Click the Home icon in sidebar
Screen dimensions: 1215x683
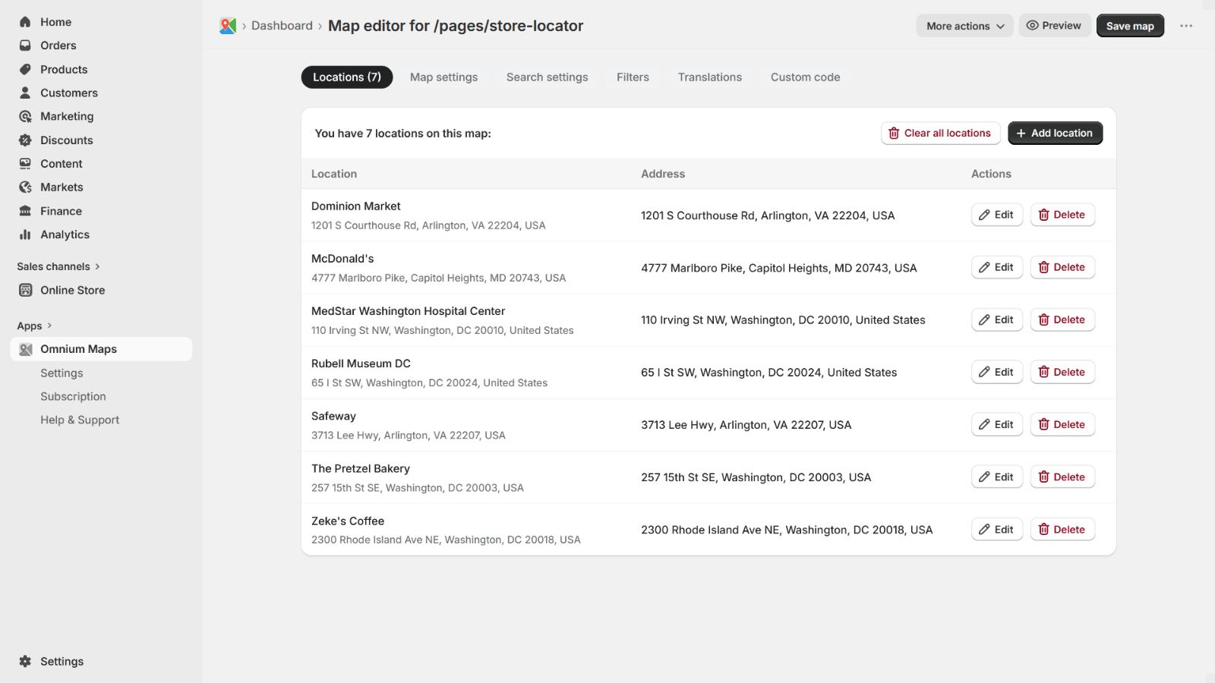pos(25,22)
